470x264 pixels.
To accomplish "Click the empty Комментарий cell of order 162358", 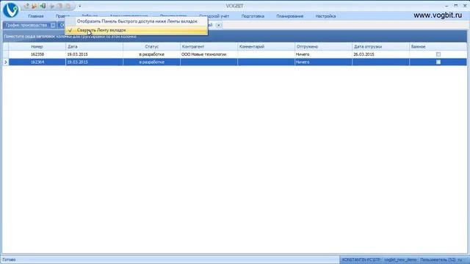I will [266, 54].
